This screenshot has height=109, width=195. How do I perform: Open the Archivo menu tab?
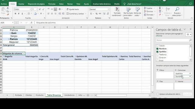(4, 4)
